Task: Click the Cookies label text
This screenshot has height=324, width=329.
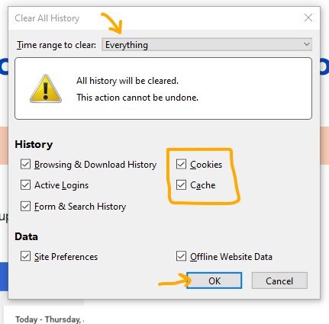Action: 206,165
